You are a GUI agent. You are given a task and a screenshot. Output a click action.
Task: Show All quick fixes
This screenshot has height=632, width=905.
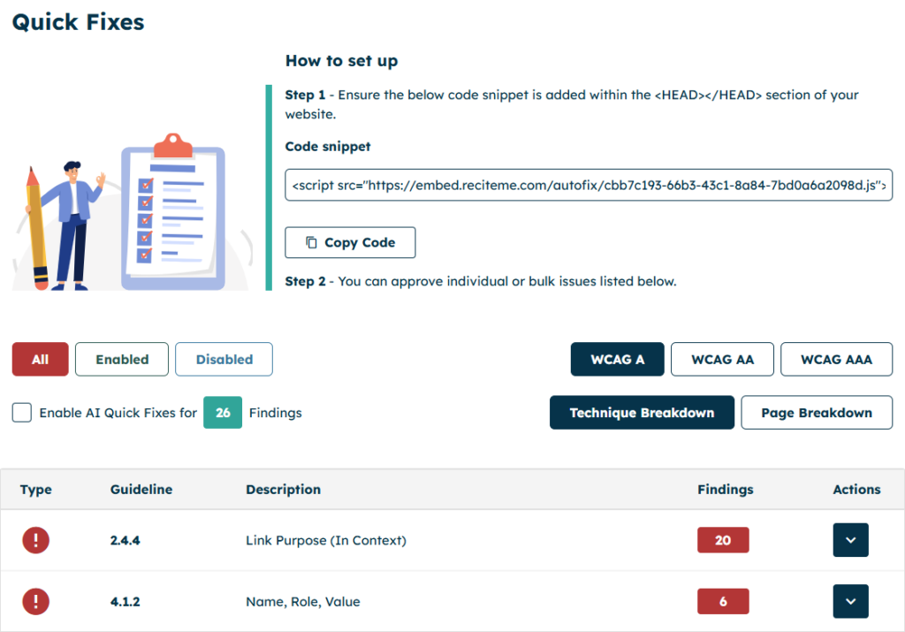[40, 360]
